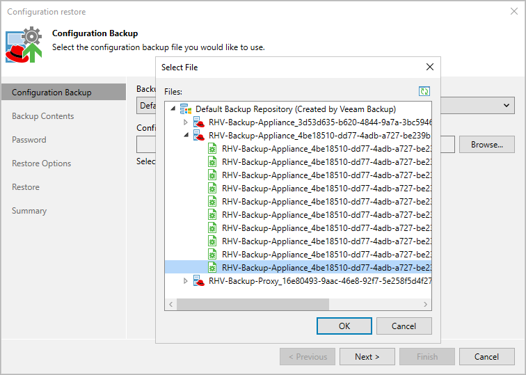Image resolution: width=526 pixels, height=375 pixels.
Task: Click the highlighted backup file's green icon
Action: [x=212, y=268]
